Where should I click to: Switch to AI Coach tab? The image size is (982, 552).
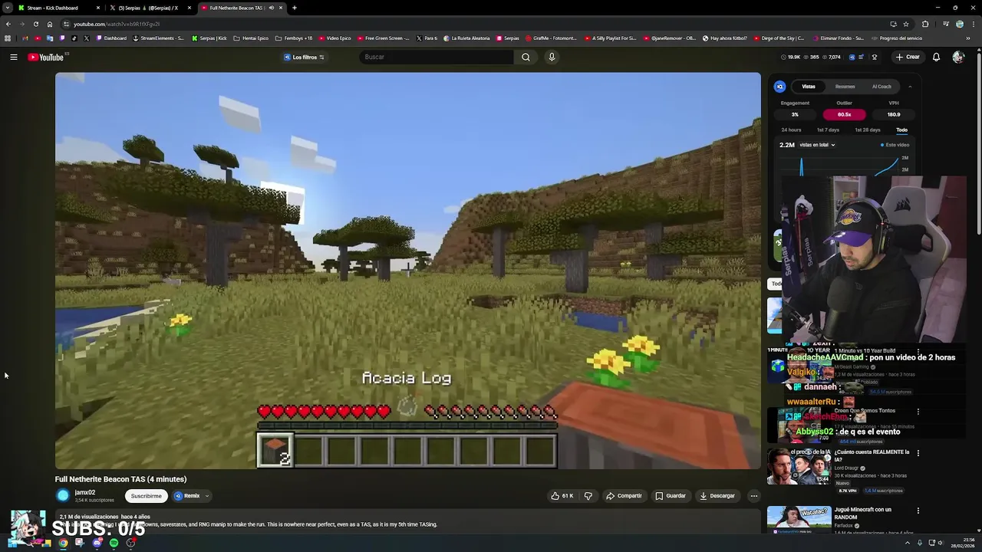point(881,87)
